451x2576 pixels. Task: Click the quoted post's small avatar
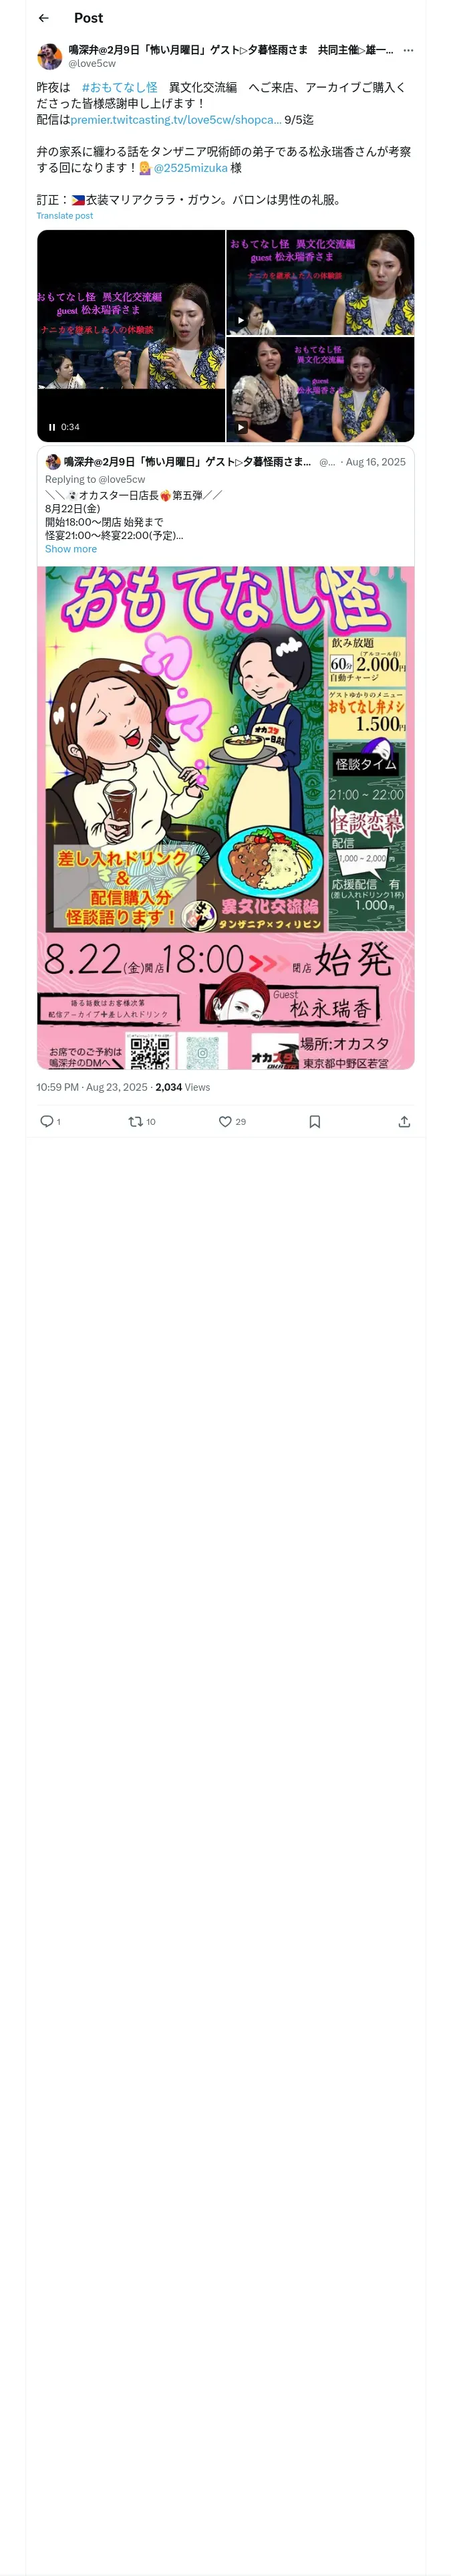(53, 462)
